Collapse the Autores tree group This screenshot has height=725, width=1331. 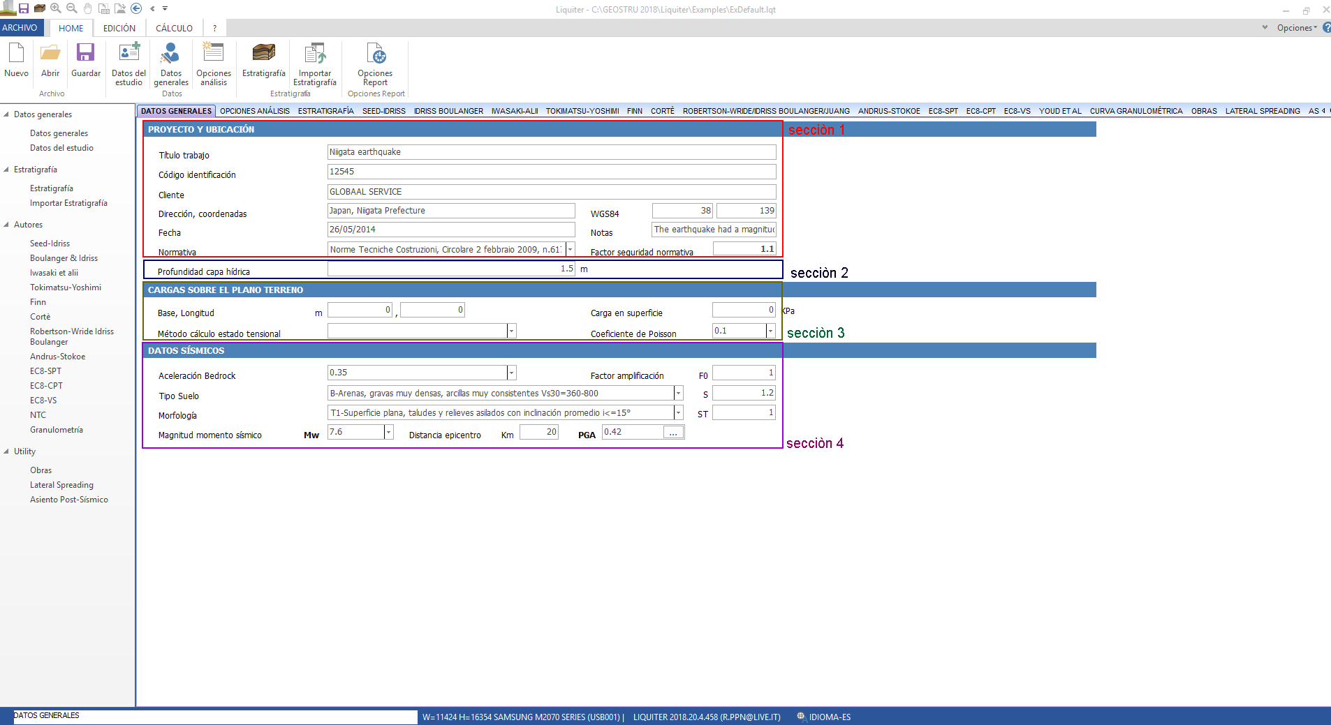click(x=6, y=225)
